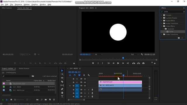Go to Out point in Program monitor
Viewport: 187px width, 105px height.
[x=128, y=63]
